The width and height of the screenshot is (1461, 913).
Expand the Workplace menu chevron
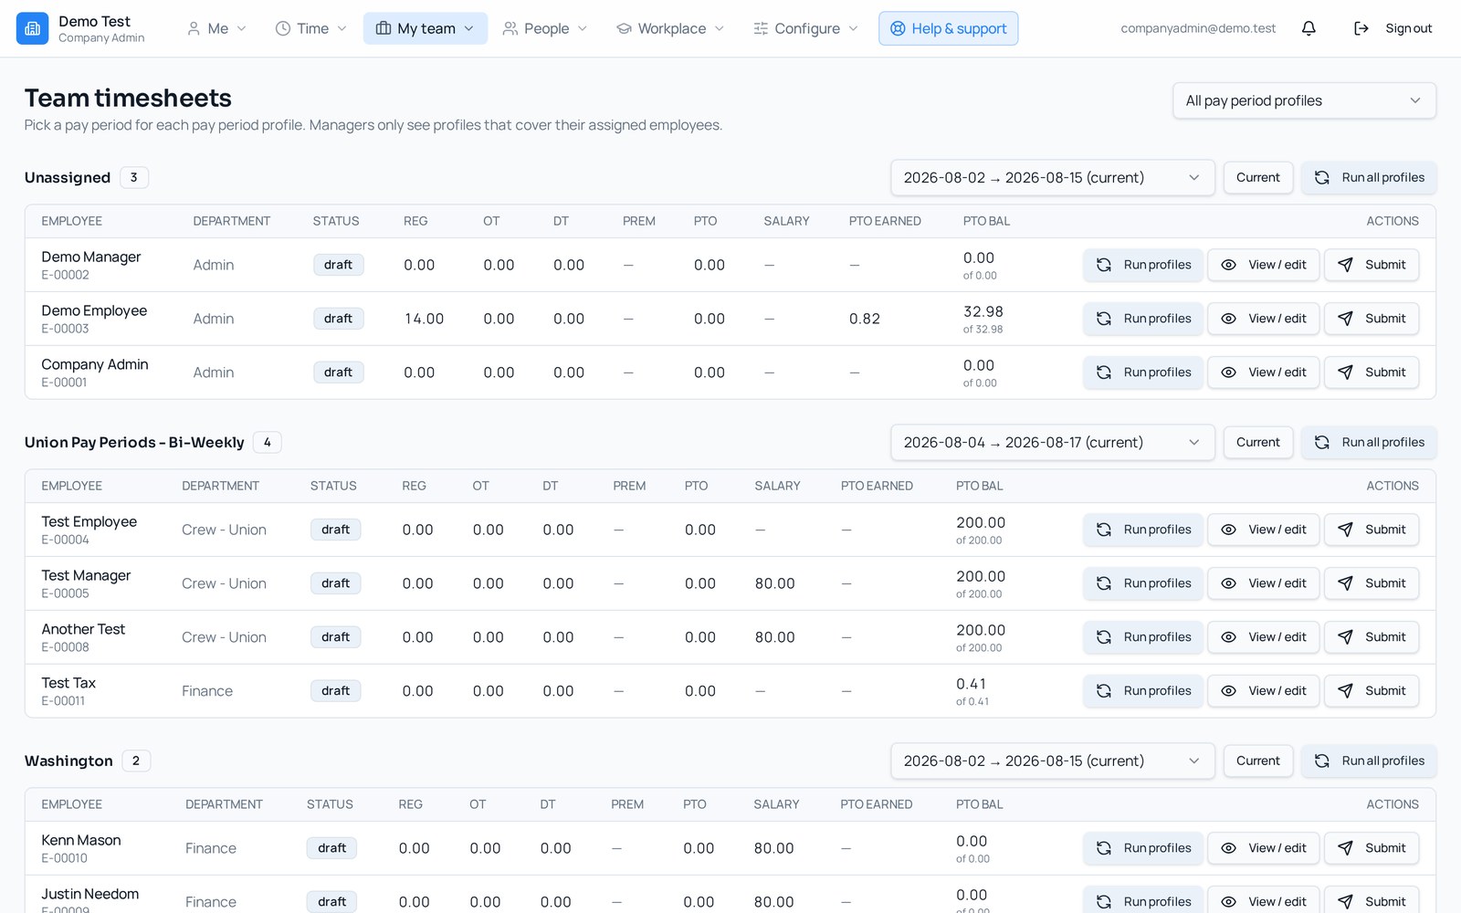tap(720, 28)
